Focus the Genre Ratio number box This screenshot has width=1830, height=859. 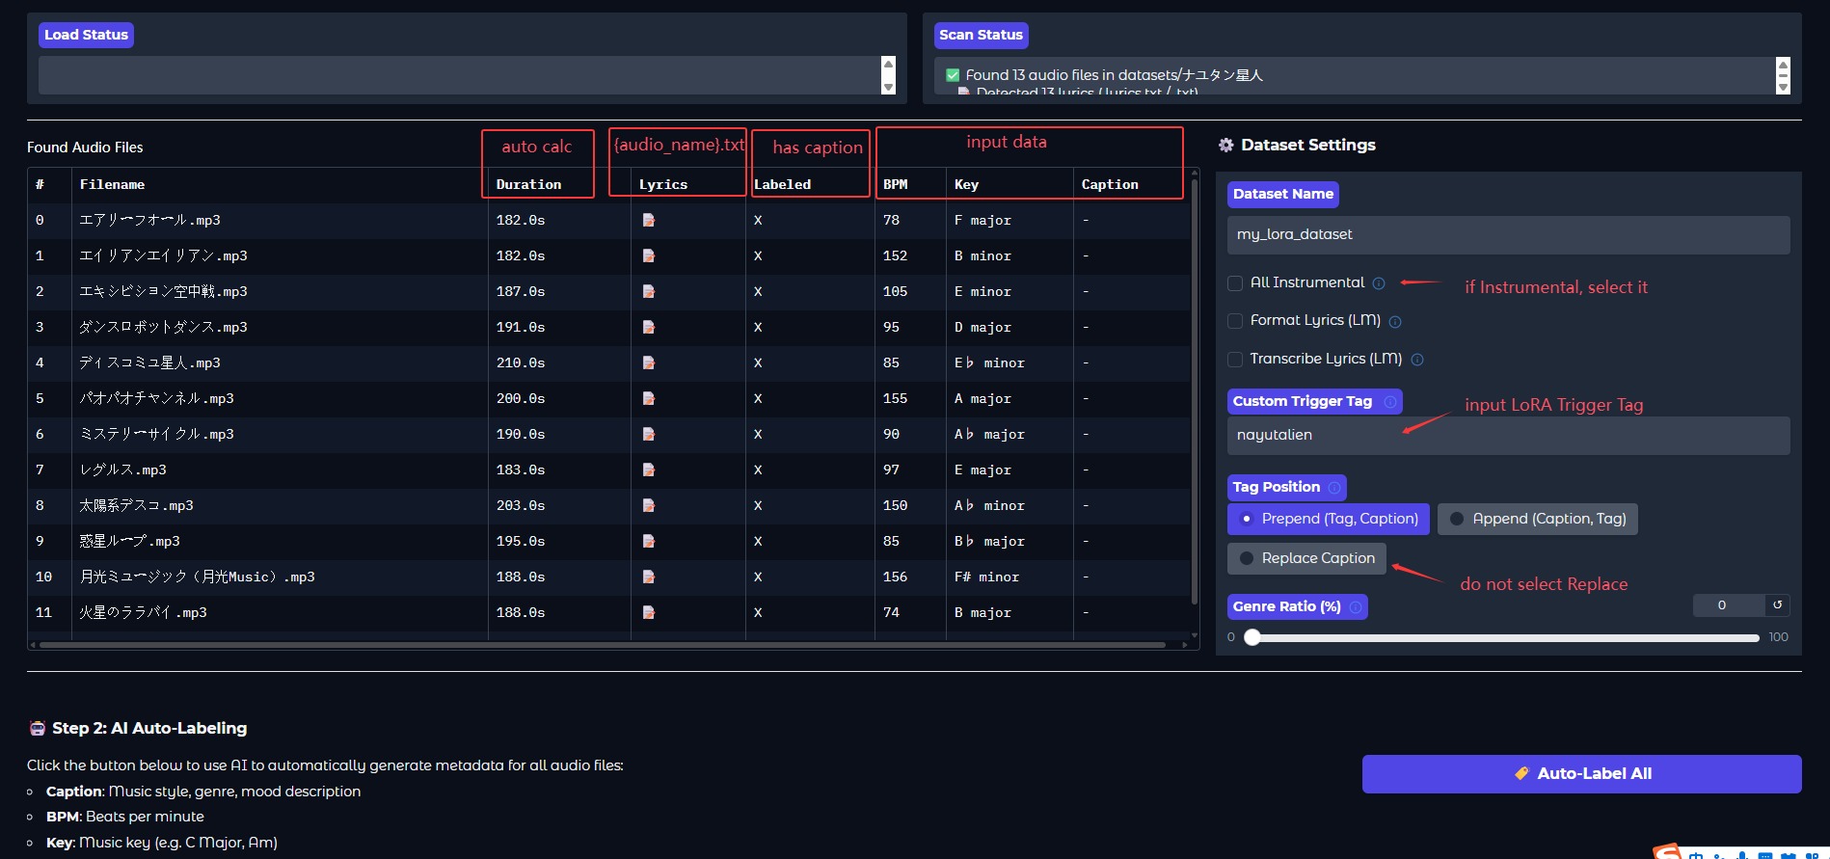[1729, 605]
